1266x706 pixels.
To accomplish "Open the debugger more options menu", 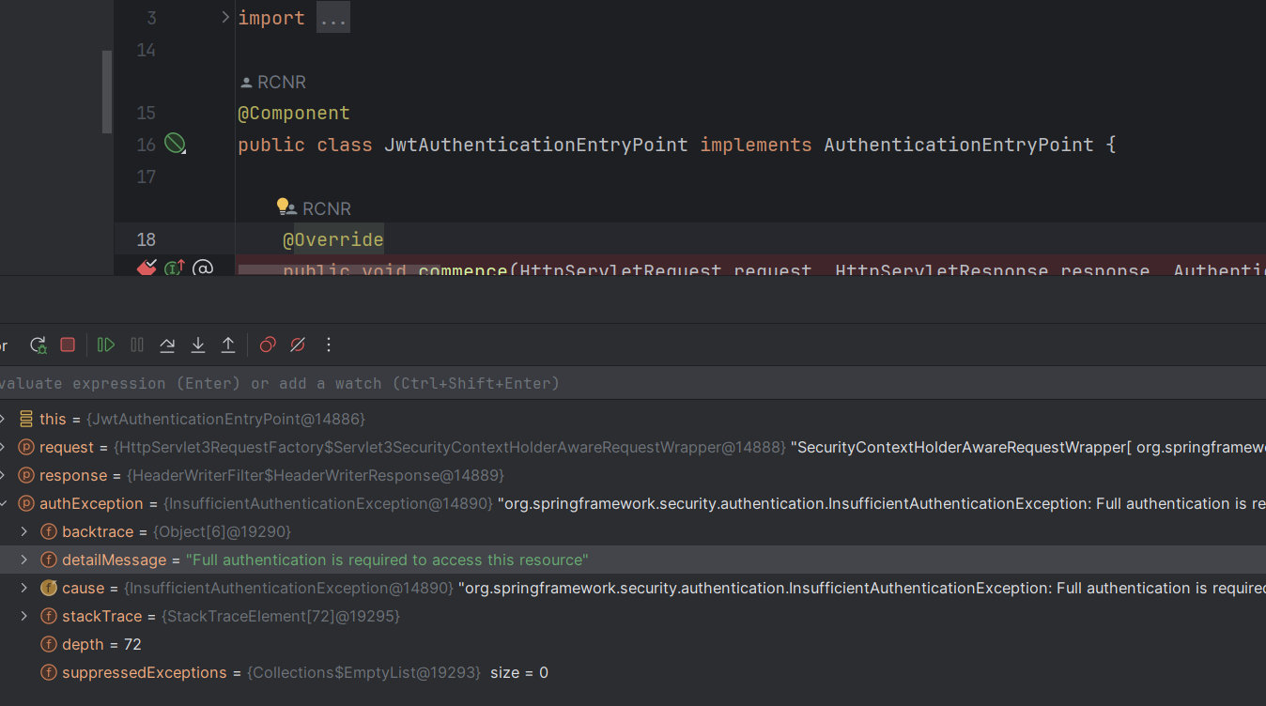I will [x=329, y=345].
